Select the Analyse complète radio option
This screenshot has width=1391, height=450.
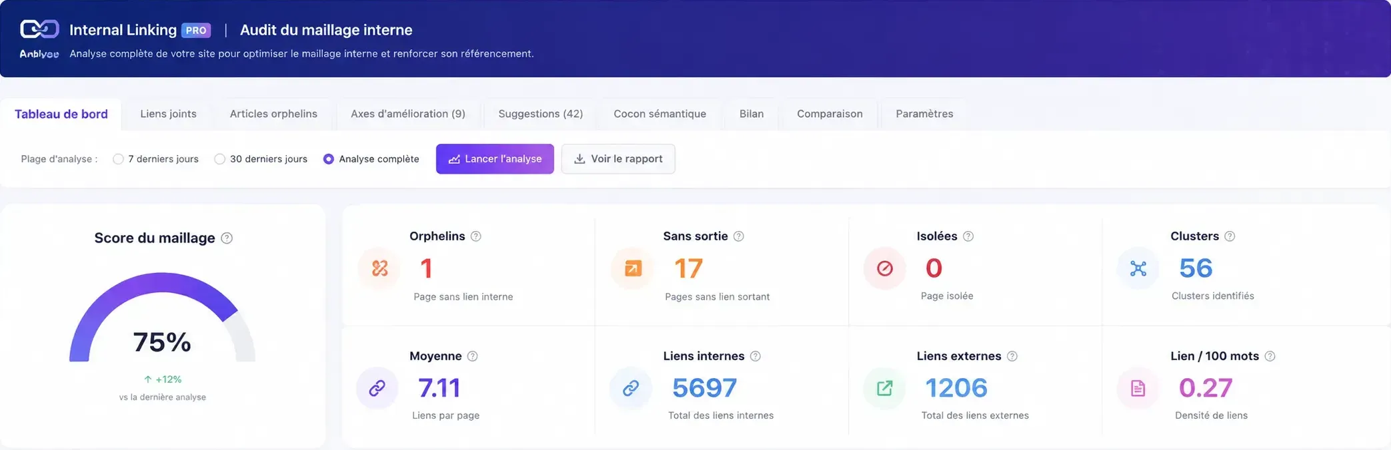[x=329, y=159]
